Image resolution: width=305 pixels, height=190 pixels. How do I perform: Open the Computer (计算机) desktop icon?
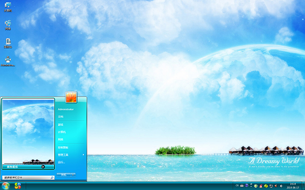click(8, 7)
